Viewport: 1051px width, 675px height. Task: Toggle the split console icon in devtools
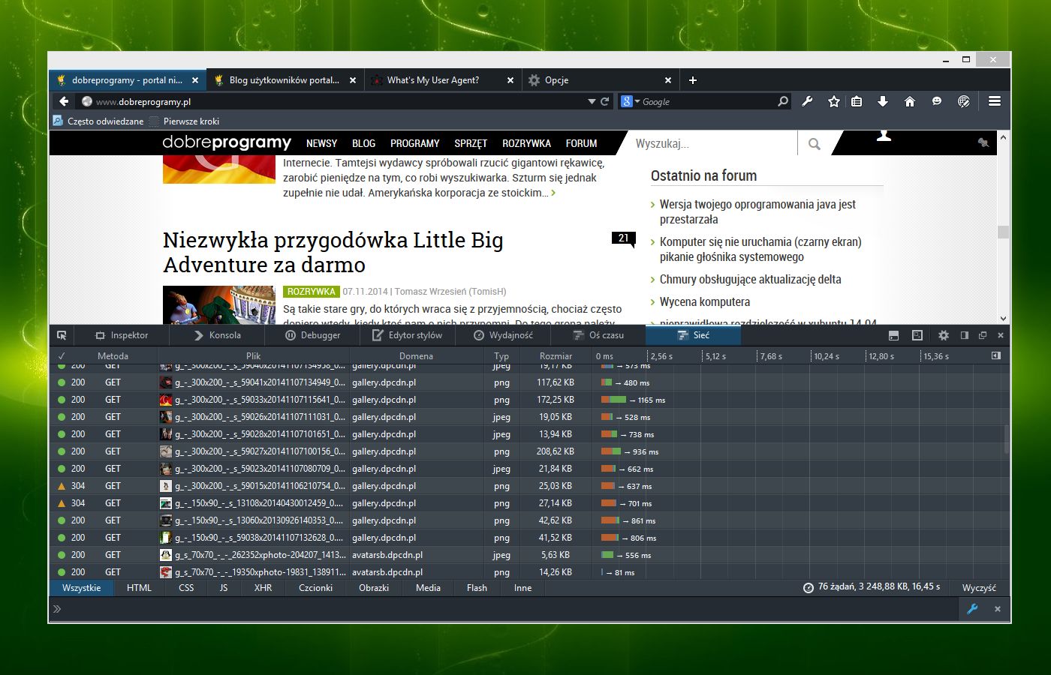point(893,335)
